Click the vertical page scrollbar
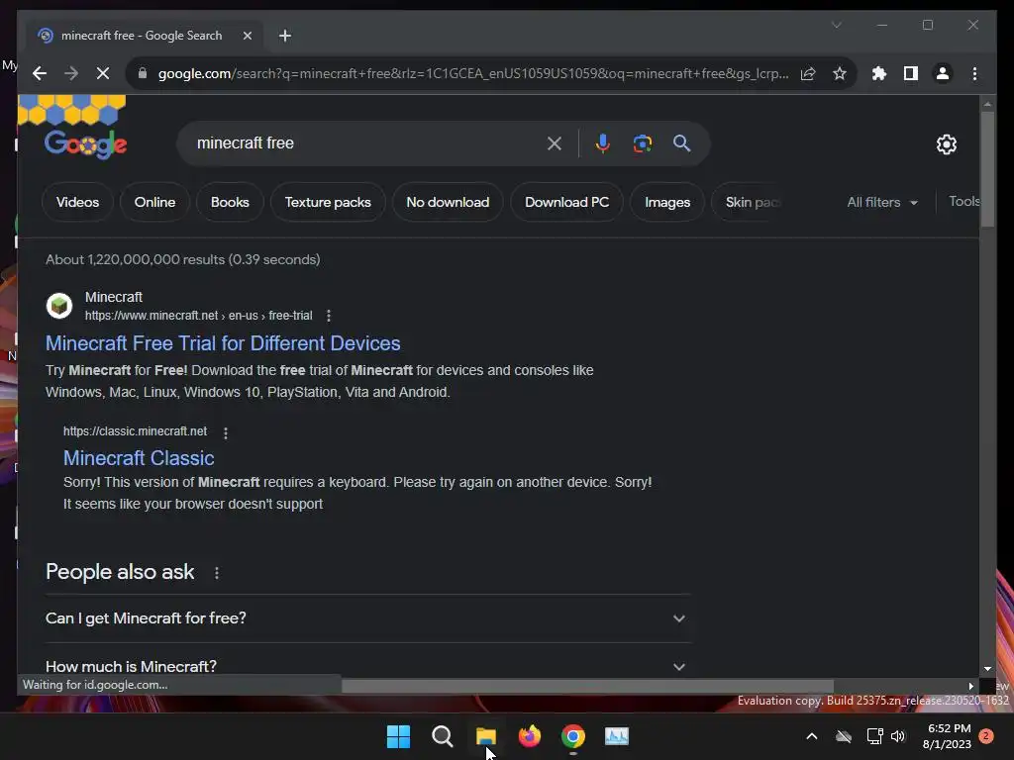1014x760 pixels. [987, 169]
